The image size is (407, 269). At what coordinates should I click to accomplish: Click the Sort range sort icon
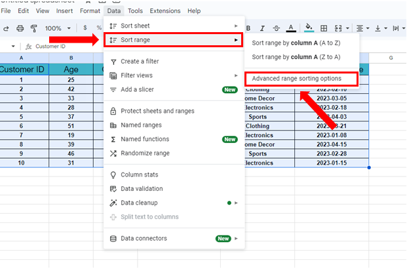coord(113,40)
